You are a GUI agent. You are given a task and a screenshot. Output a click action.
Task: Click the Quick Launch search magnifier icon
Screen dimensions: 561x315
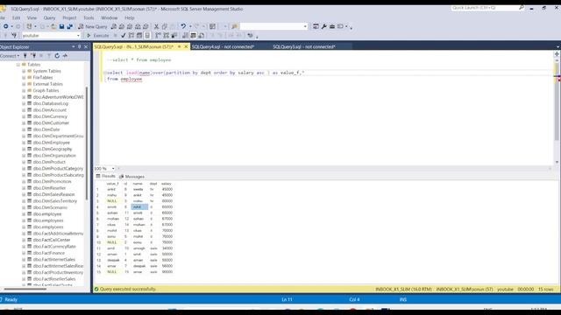click(522, 8)
